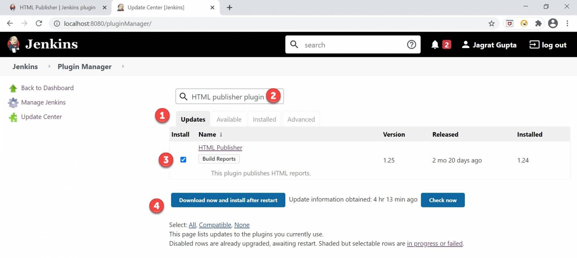Image resolution: width=577 pixels, height=258 pixels.
Task: Click the log out arrow icon
Action: click(534, 44)
